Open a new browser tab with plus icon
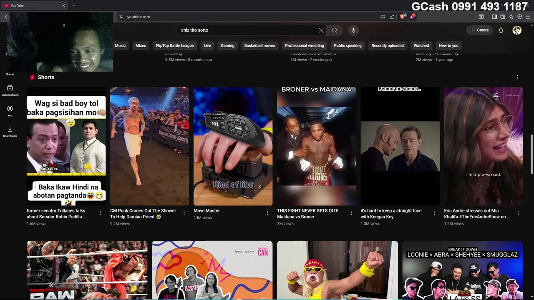This screenshot has width=534, height=300. point(74,5)
